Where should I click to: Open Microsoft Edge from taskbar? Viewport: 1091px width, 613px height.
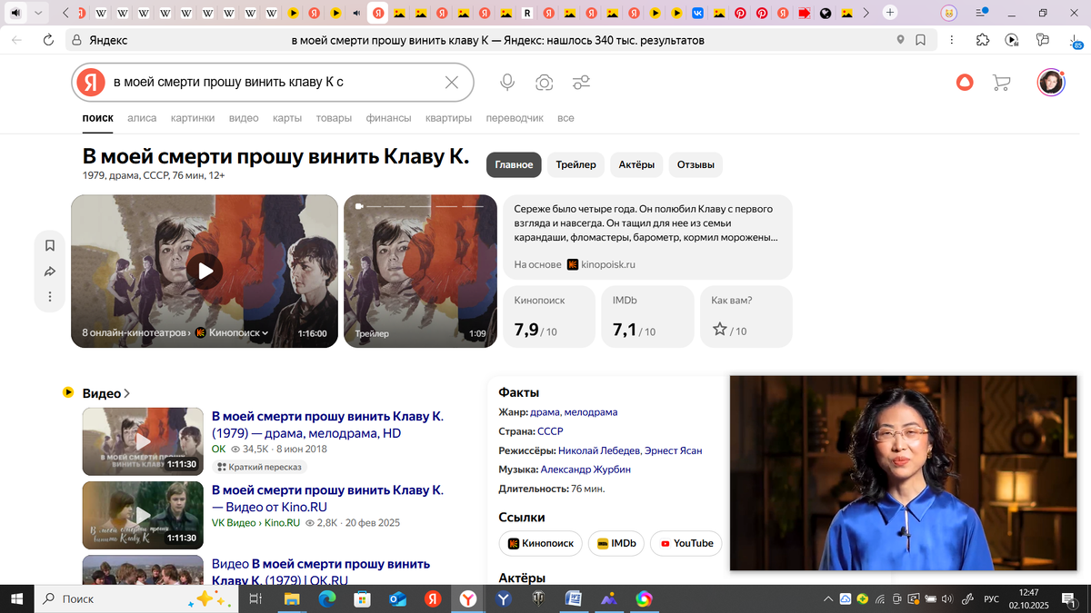[x=327, y=599]
